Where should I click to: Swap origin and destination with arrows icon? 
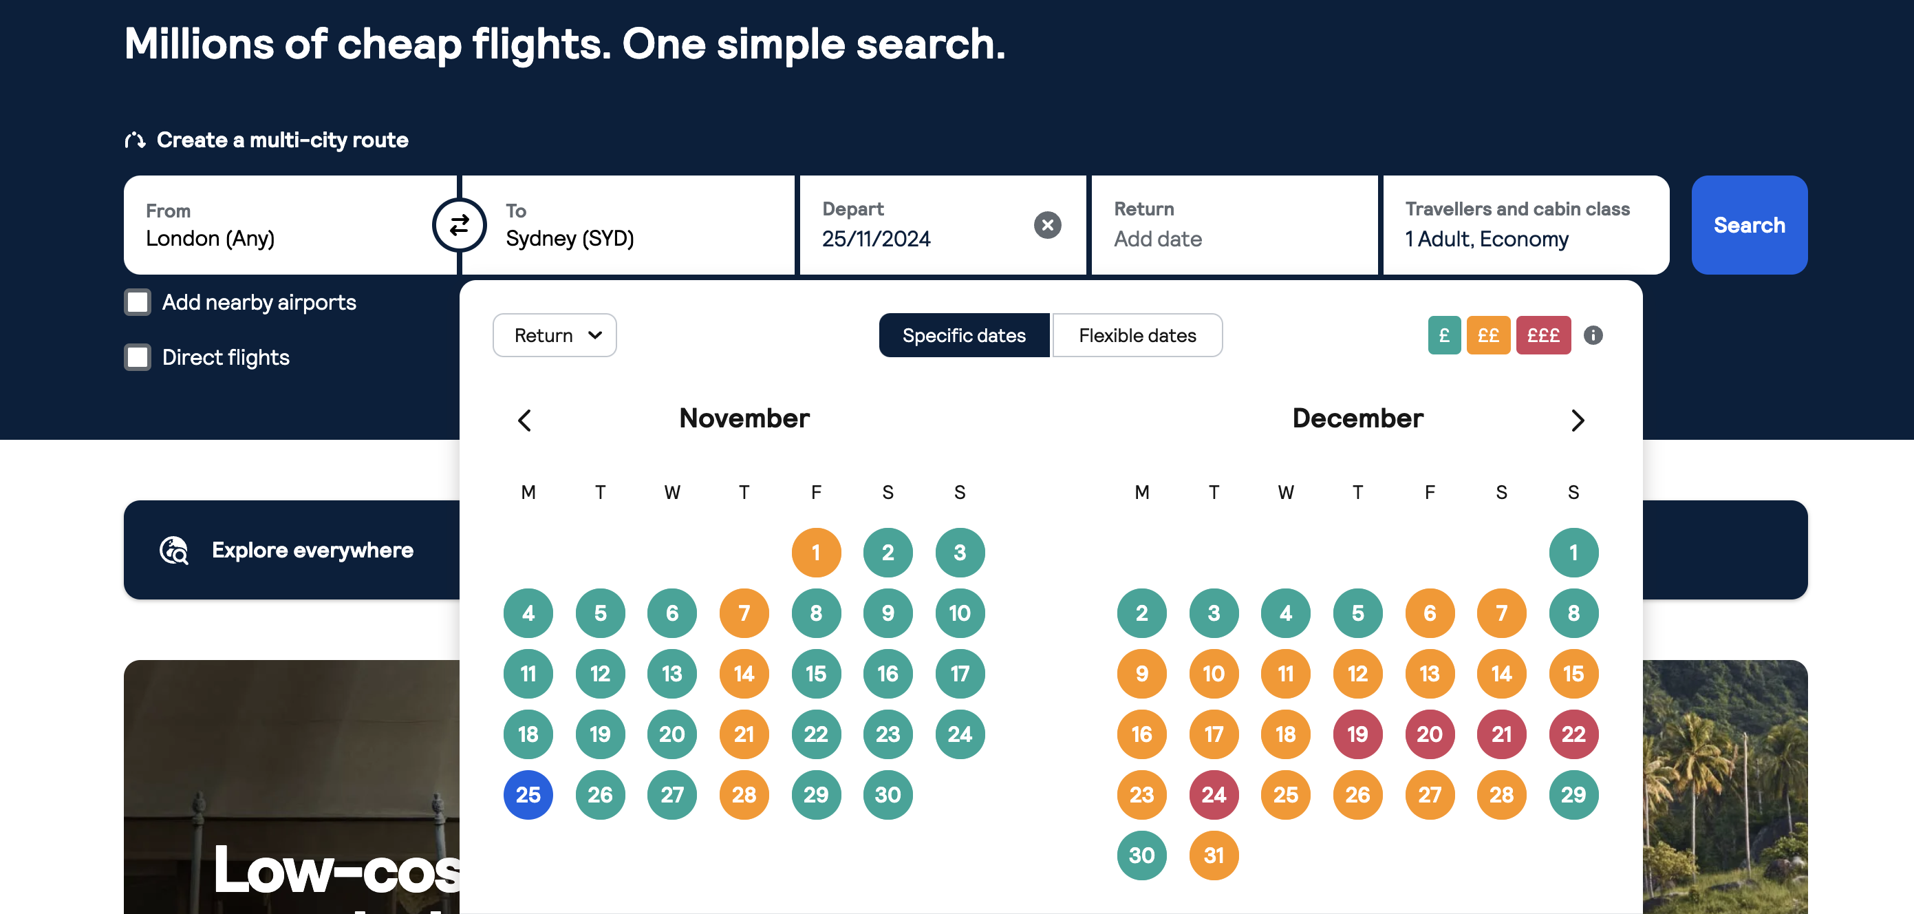459,224
